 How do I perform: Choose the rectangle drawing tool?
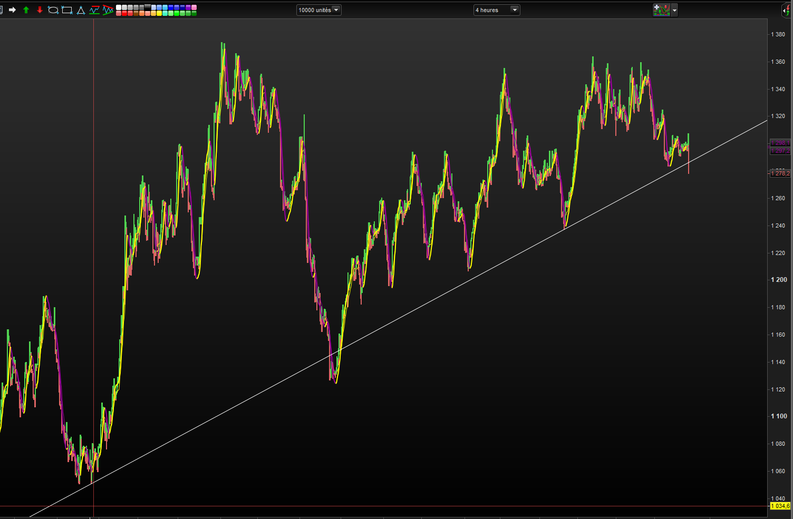(x=67, y=10)
